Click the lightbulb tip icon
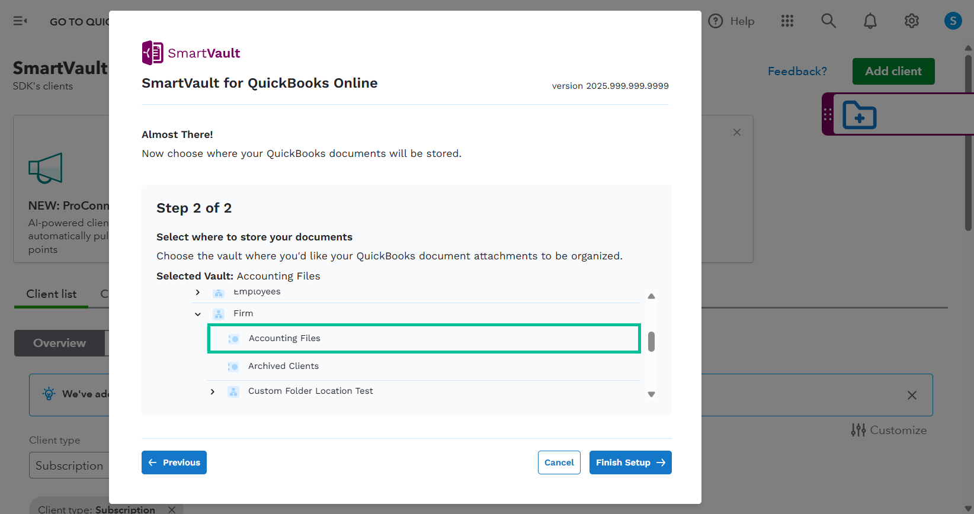 click(x=49, y=394)
